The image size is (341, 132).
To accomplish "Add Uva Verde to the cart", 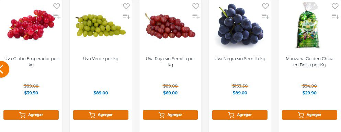I will [x=101, y=115].
